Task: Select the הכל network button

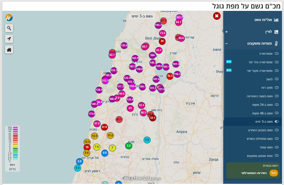Action: click(274, 173)
